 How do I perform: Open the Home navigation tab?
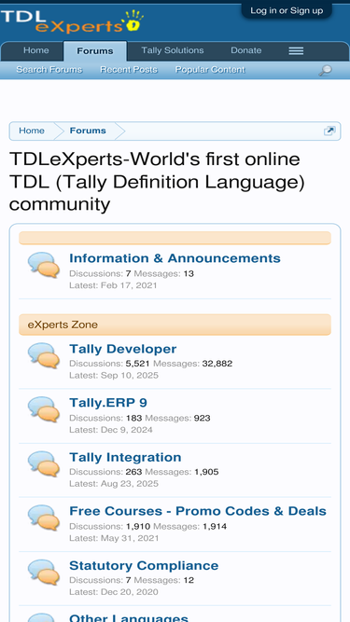pyautogui.click(x=36, y=50)
